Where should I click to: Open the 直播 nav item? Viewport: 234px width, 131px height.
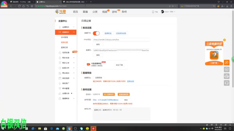(85, 12)
